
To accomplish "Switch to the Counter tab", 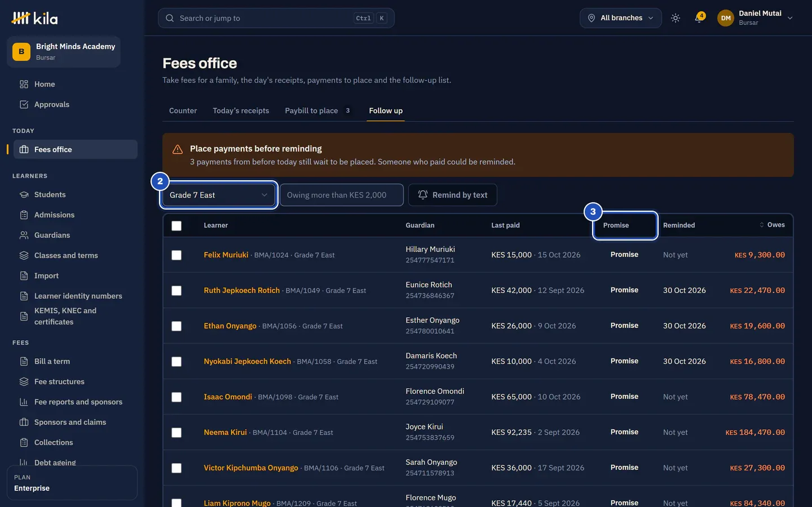I will [183, 110].
